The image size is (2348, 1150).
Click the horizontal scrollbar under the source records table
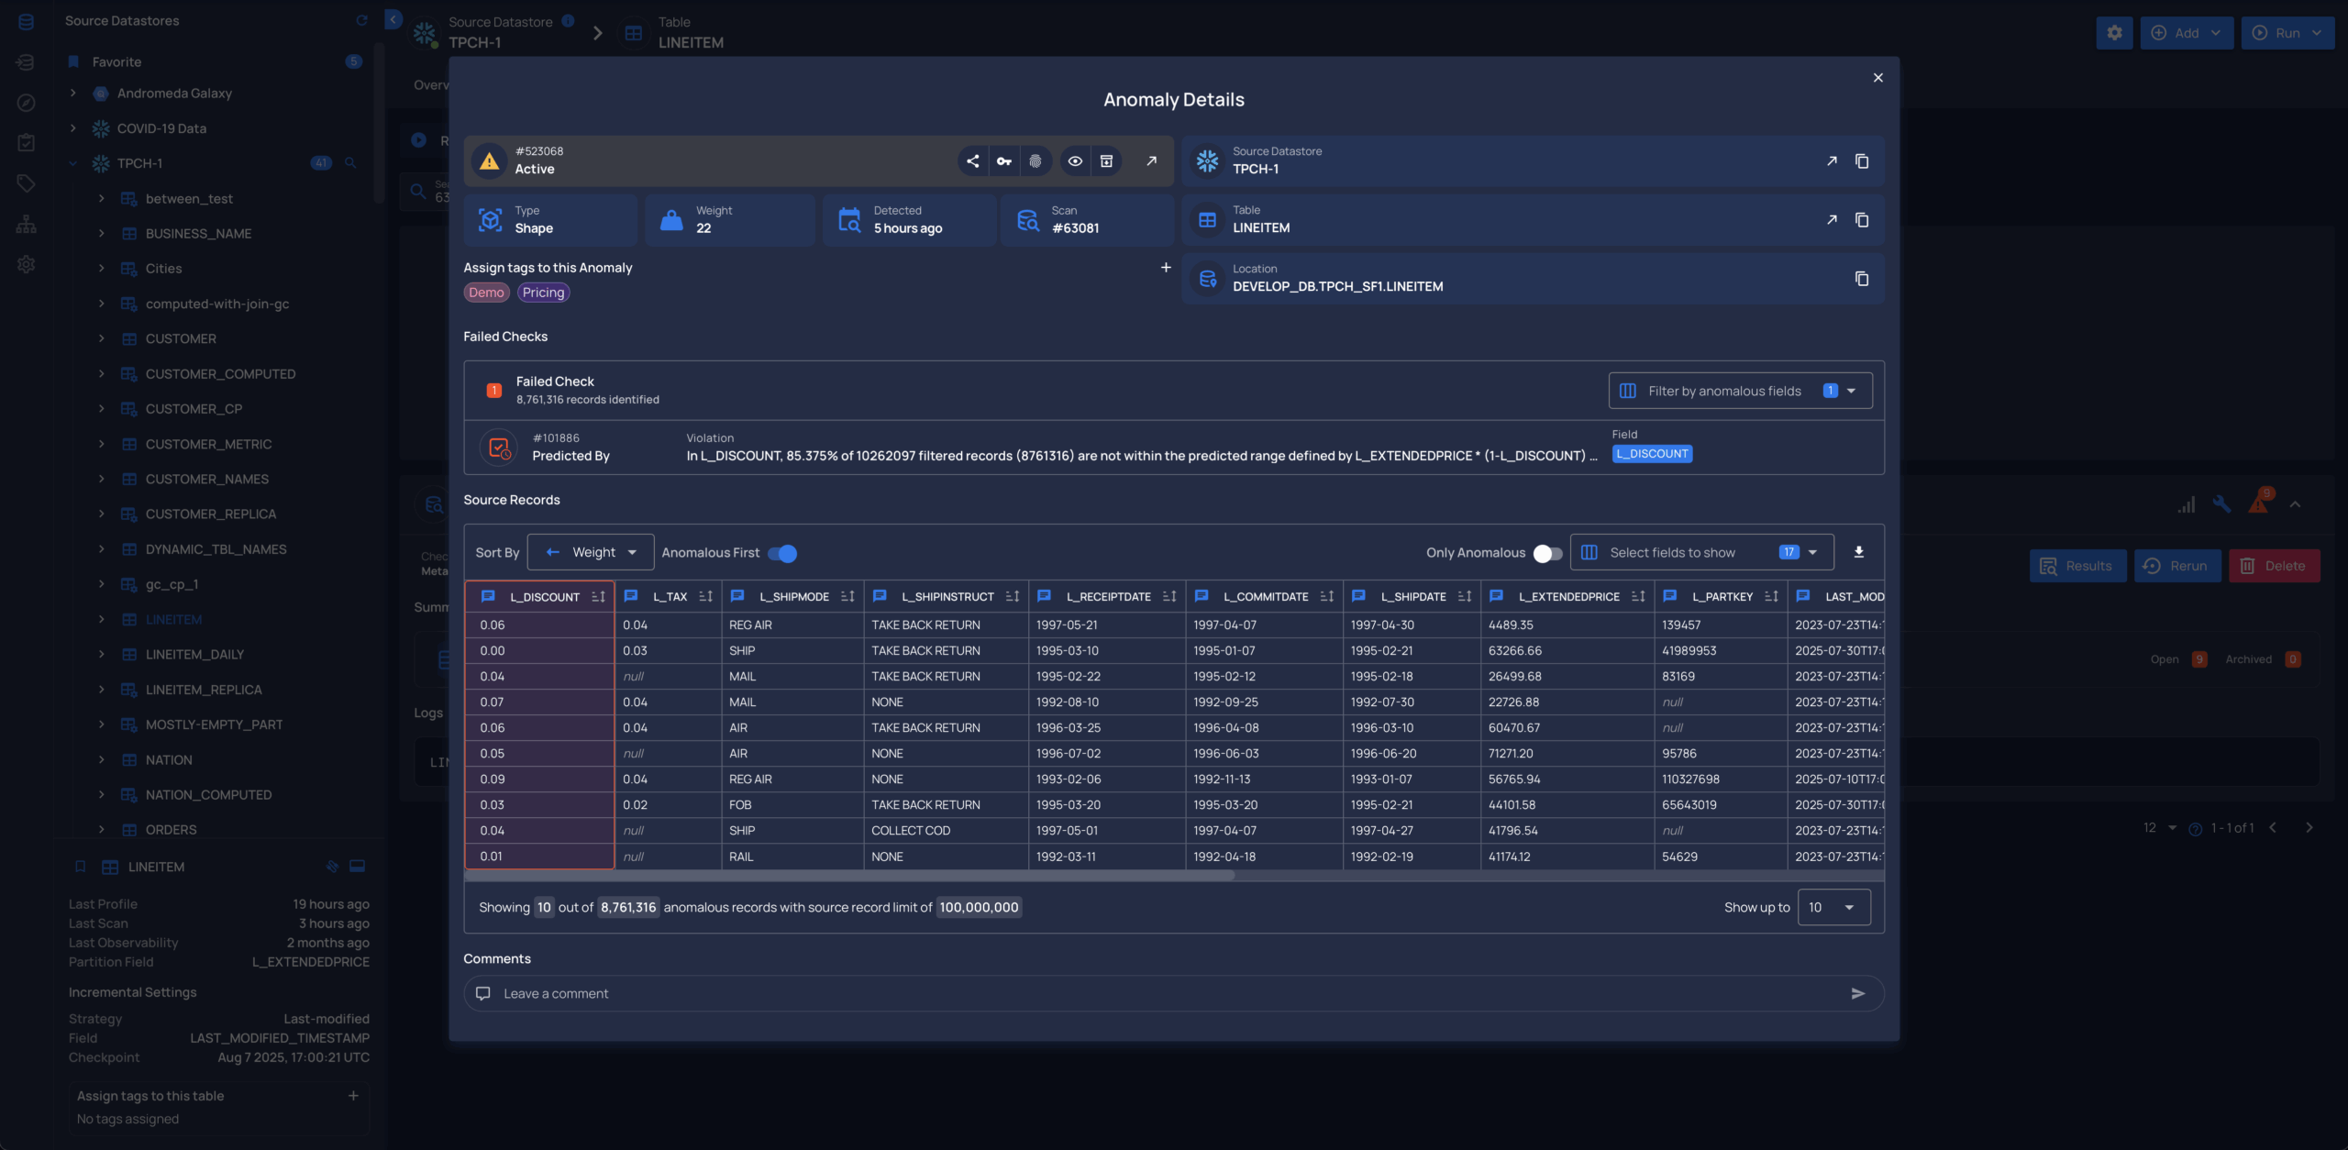848,876
